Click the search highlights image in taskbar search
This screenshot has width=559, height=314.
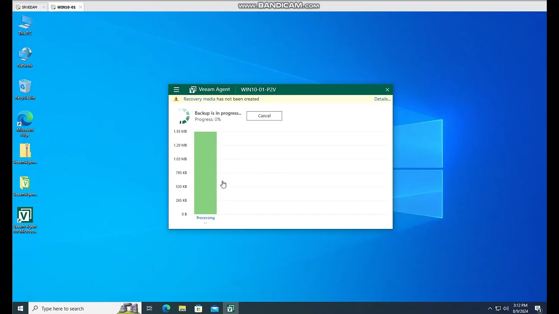pyautogui.click(x=129, y=308)
